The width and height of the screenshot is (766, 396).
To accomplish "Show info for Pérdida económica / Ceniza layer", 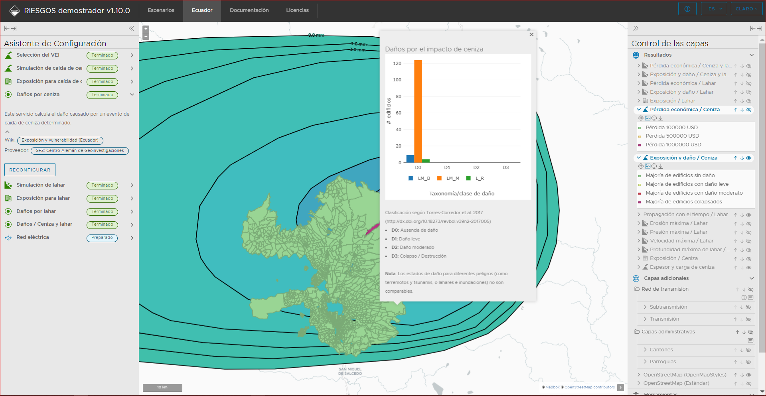I will [x=654, y=118].
